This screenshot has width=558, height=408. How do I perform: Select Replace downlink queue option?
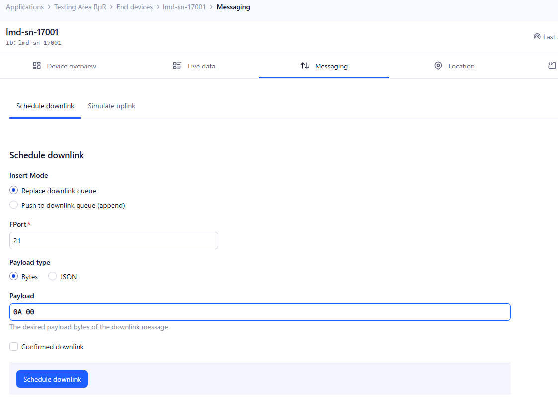(14, 191)
